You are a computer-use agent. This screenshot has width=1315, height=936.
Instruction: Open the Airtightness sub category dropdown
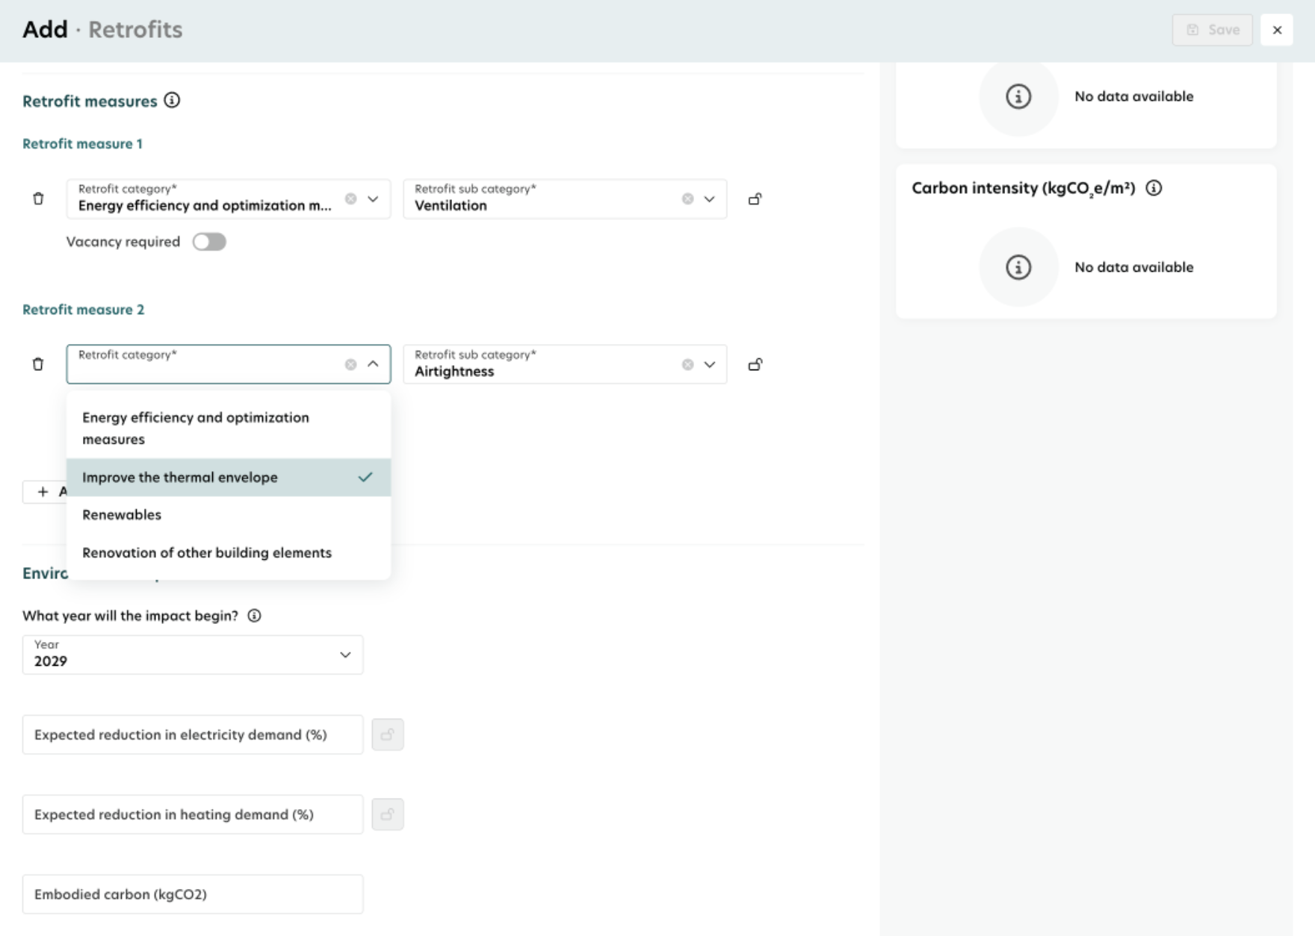(710, 364)
